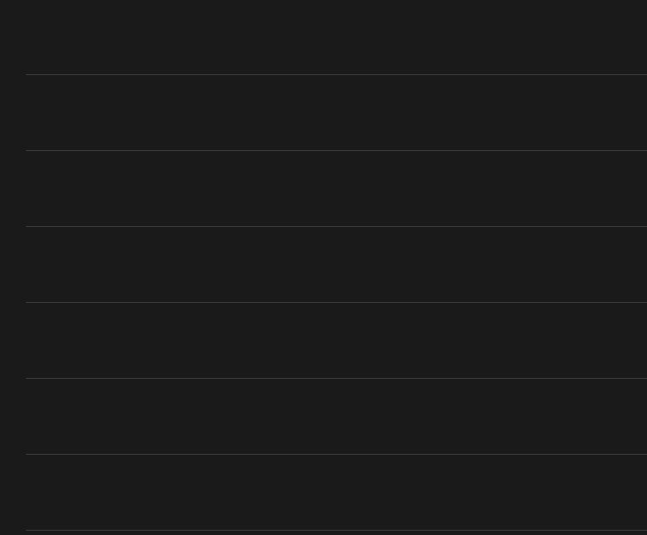Click the left notch of the third divider
The width and height of the screenshot is (647, 535).
point(24,225)
